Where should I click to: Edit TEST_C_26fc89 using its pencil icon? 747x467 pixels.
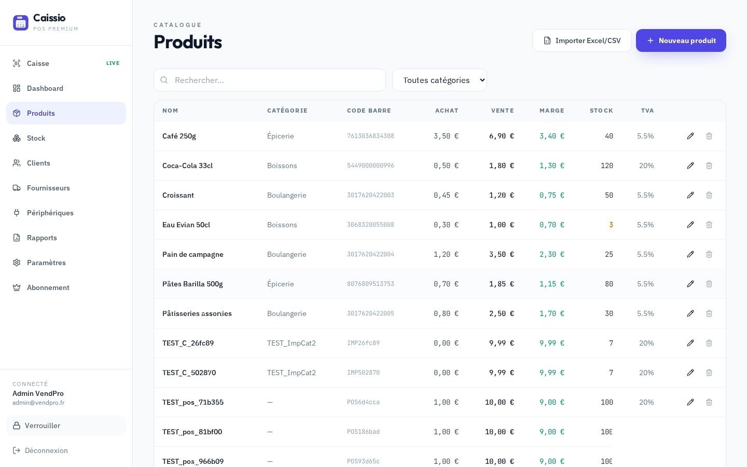tap(690, 343)
